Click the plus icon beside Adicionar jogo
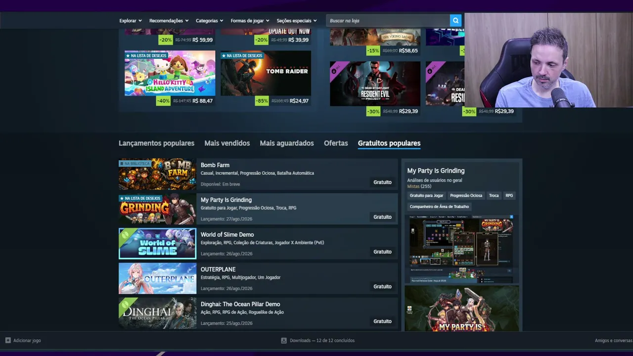Screen dimensions: 633x356 coord(8,340)
